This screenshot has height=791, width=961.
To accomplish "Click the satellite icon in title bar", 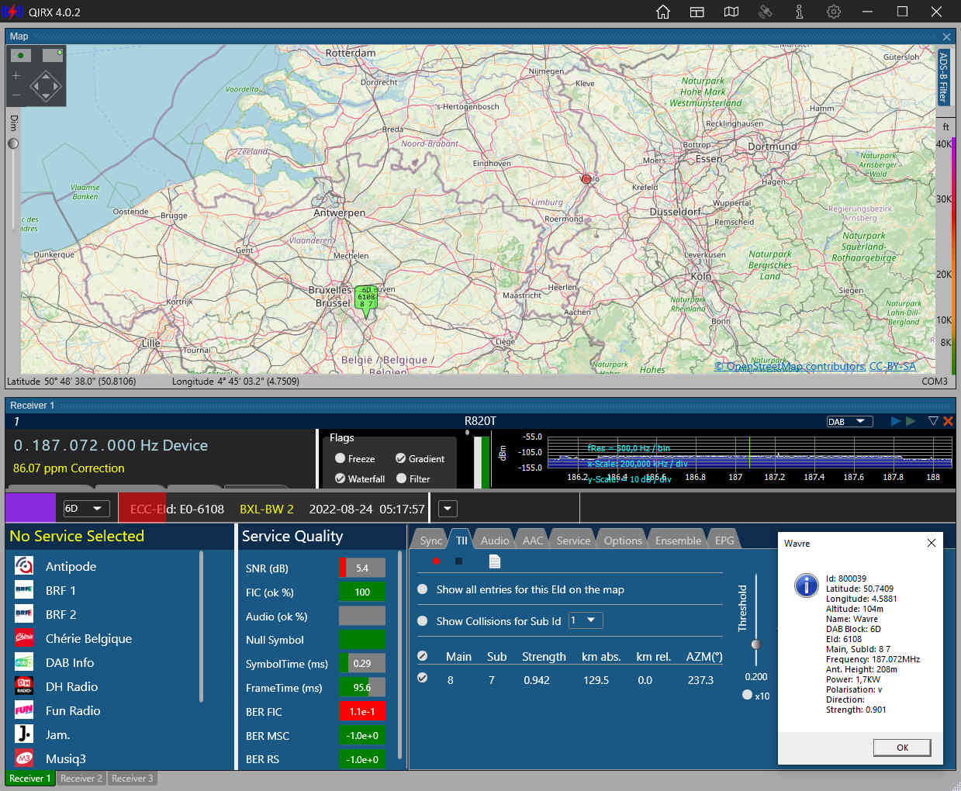I will pyautogui.click(x=766, y=12).
